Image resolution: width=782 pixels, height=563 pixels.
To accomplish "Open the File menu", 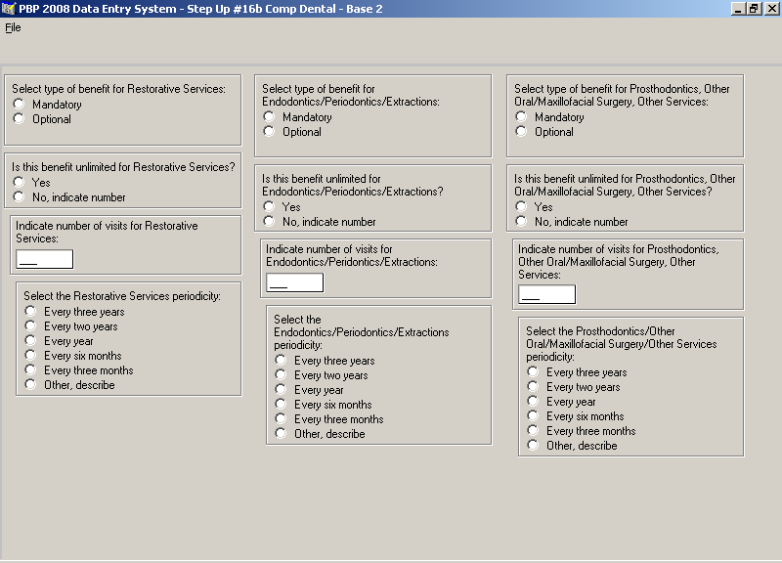I will click(13, 27).
